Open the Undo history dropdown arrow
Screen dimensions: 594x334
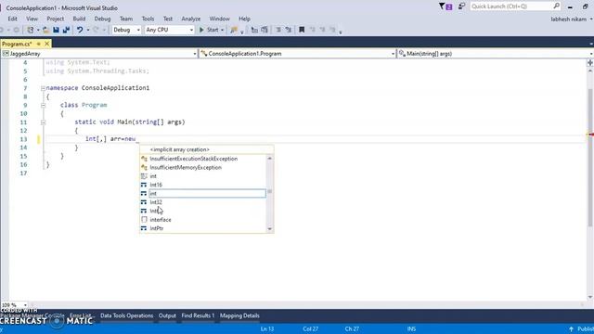88,31
